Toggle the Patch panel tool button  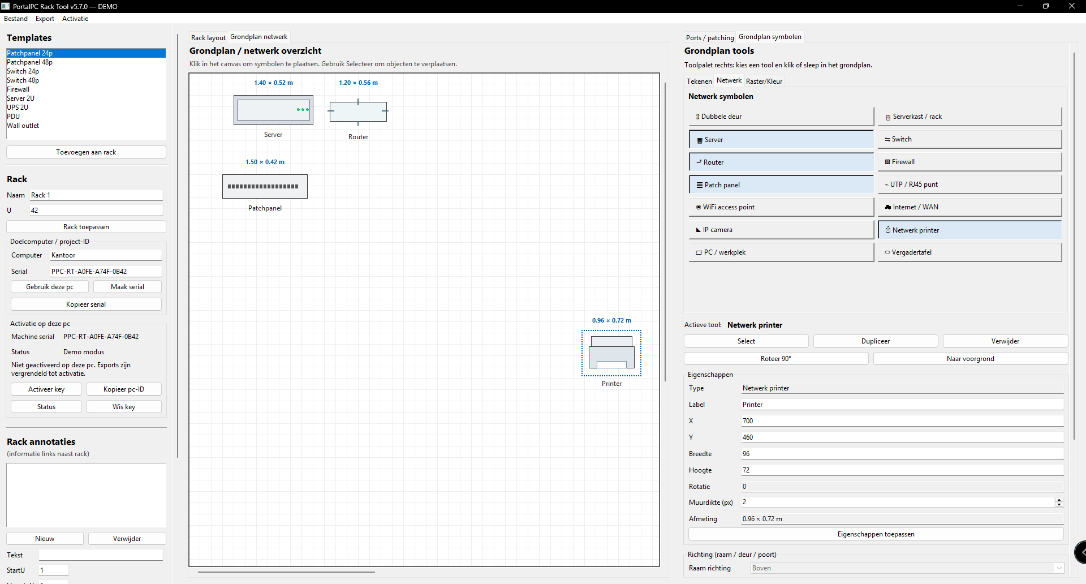781,185
